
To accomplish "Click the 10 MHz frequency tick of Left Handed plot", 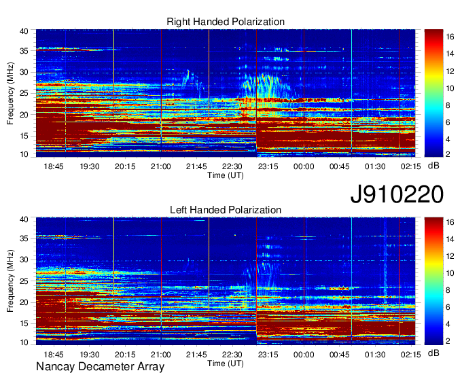I will click(x=24, y=342).
